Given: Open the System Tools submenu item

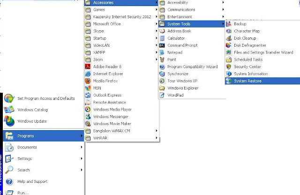Looking at the screenshot, I should click(x=192, y=24).
